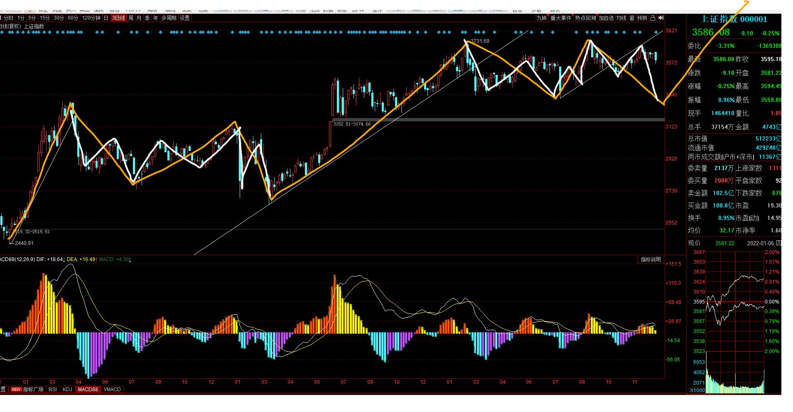The height and width of the screenshot is (412, 793).
Task: Switch to 月 monthly chart
Action: coord(139,18)
